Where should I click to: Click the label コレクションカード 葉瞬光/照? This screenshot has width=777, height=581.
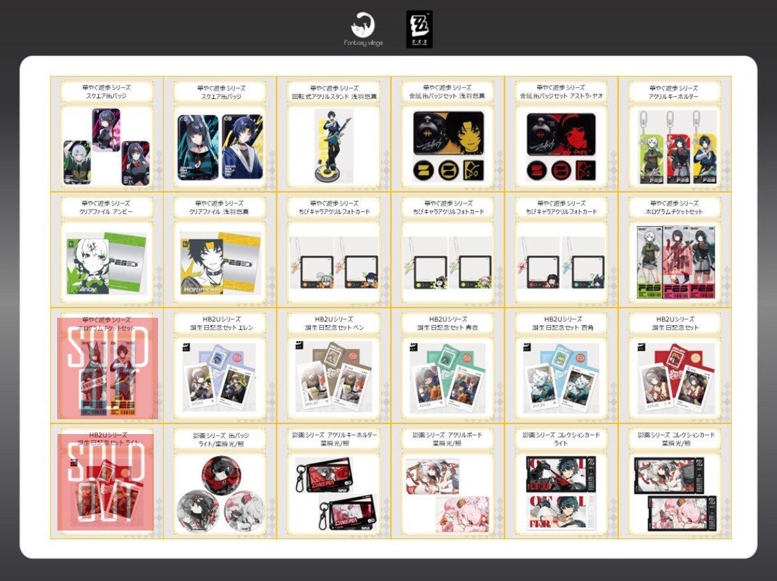click(676, 439)
